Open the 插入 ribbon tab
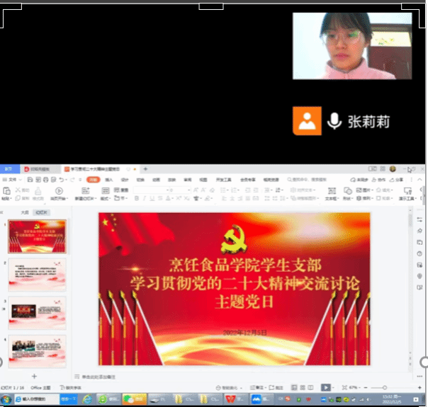The image size is (428, 407). pyautogui.click(x=108, y=180)
